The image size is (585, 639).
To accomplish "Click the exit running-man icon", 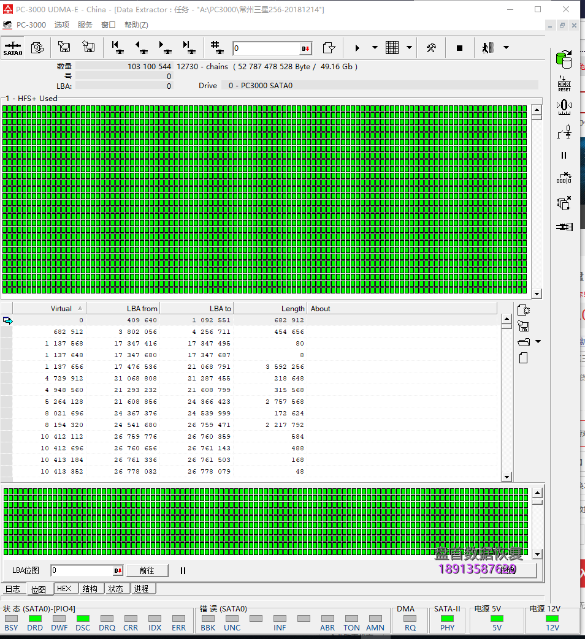I will (x=487, y=48).
